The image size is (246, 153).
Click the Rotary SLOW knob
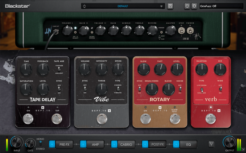[x=144, y=70]
